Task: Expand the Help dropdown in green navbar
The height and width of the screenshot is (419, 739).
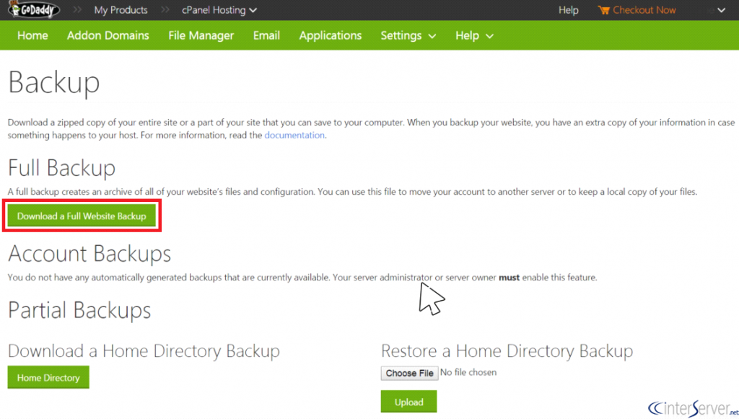Action: pos(474,35)
